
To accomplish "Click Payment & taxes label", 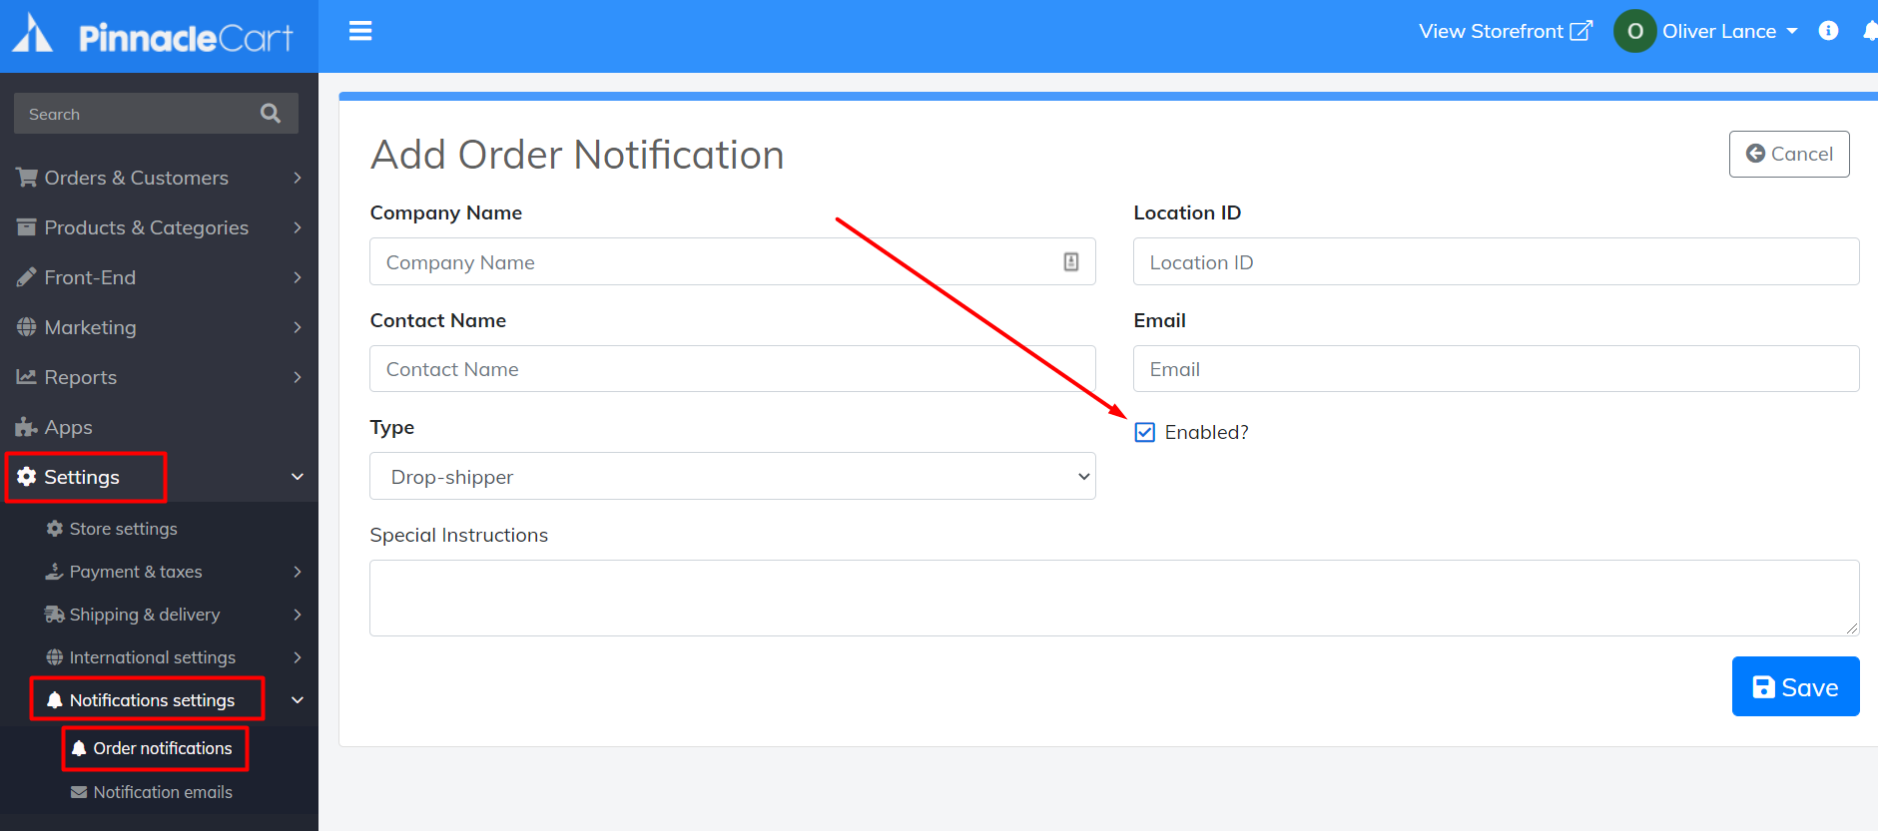I will [136, 572].
